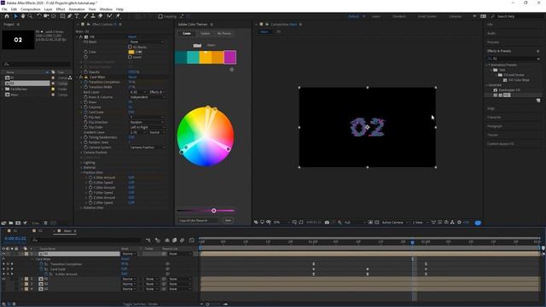Select the Eraser tool

(101, 16)
